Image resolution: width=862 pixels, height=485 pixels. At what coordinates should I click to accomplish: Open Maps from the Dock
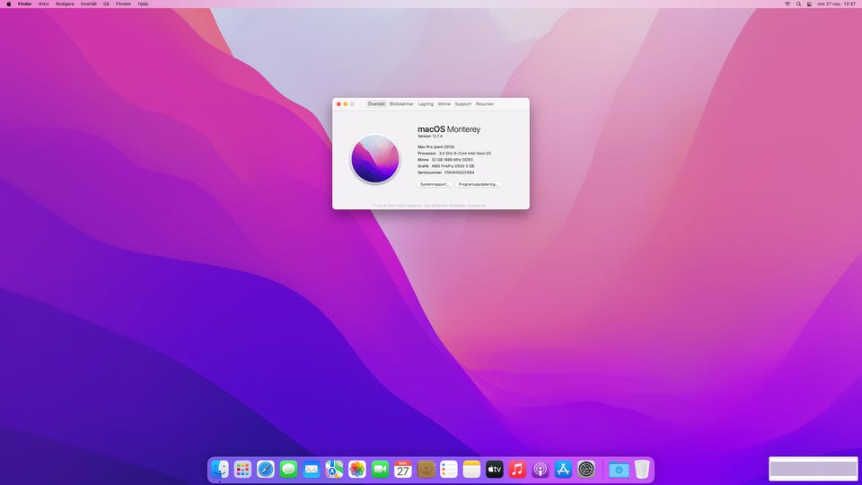334,469
